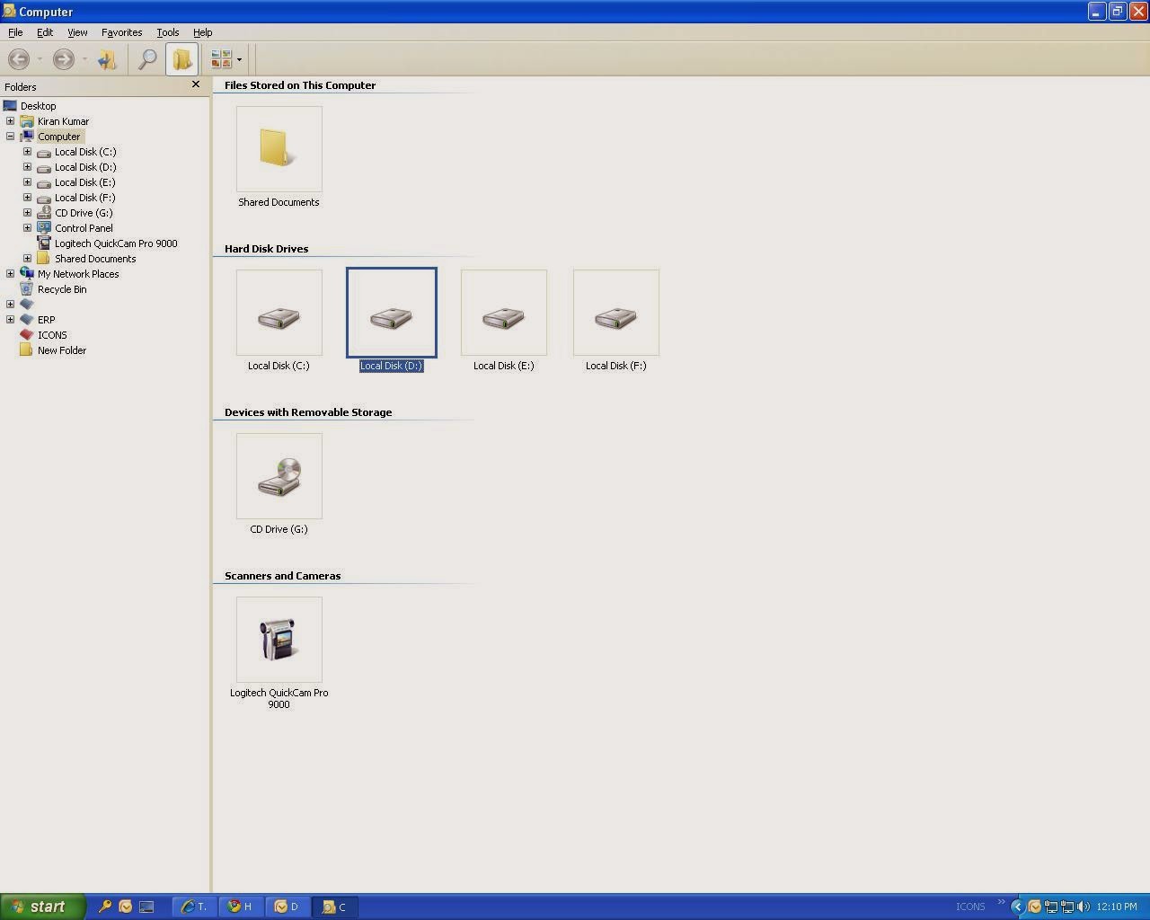Open the CD Drive (G:) icon

pyautogui.click(x=279, y=476)
